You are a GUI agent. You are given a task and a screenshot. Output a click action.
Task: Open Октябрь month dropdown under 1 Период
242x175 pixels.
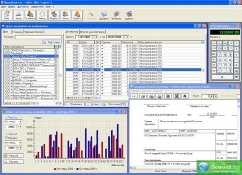[x=20, y=121]
